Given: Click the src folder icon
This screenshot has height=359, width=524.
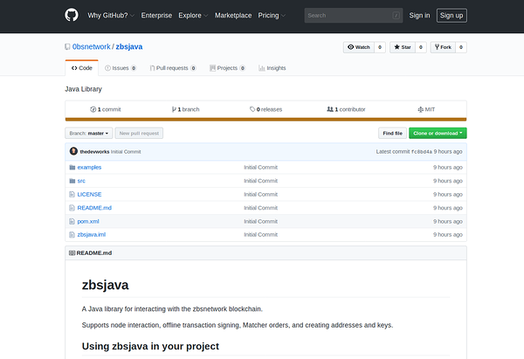Looking at the screenshot, I should [x=72, y=181].
